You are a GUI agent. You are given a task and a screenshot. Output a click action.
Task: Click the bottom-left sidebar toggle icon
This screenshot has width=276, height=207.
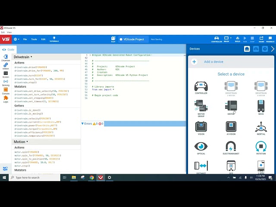click(x=5, y=169)
